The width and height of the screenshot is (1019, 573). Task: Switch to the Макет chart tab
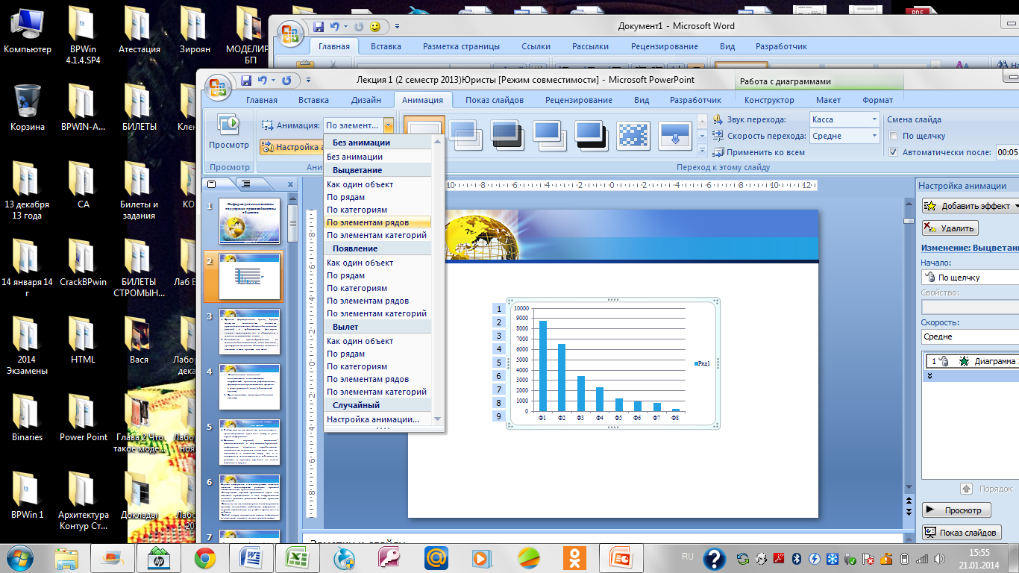(828, 100)
